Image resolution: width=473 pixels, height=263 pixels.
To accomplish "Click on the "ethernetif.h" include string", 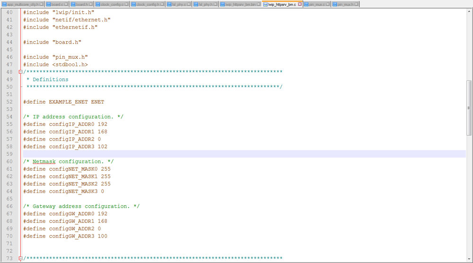I will (x=75, y=27).
